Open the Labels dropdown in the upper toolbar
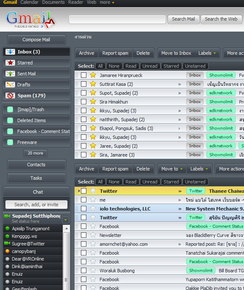 pyautogui.click(x=207, y=53)
